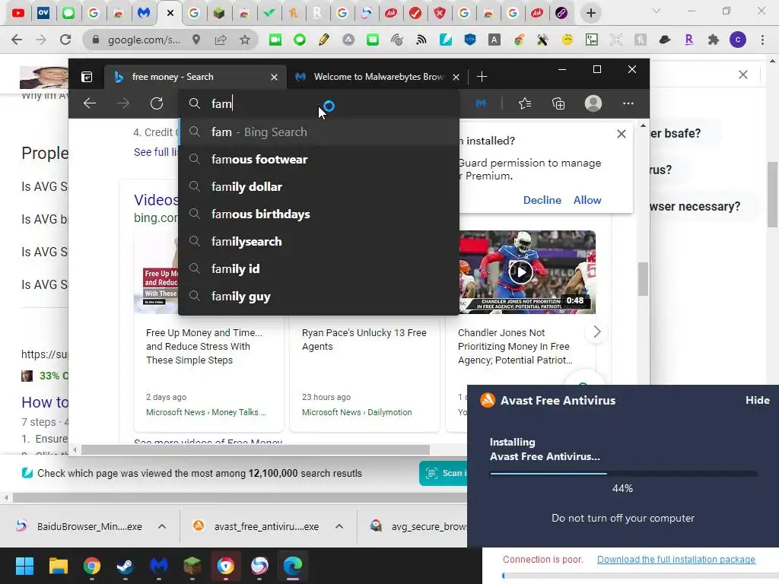Open the Malwarebytes tab in Chrome's tab strip
Viewport: 779px width, 584px height.
pos(144,13)
